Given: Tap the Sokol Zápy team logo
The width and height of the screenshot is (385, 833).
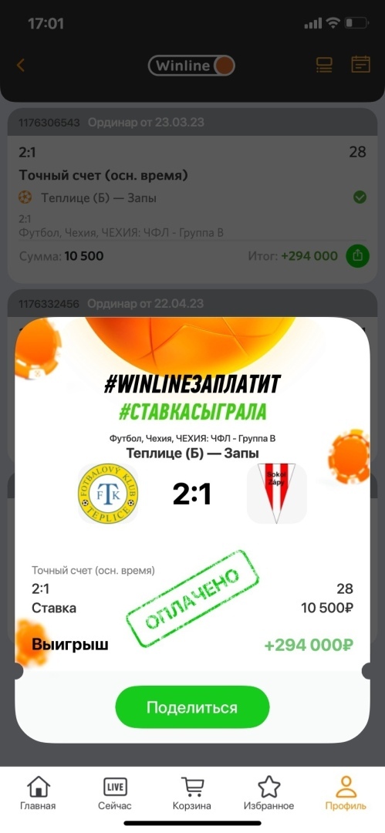Looking at the screenshot, I should click(276, 494).
